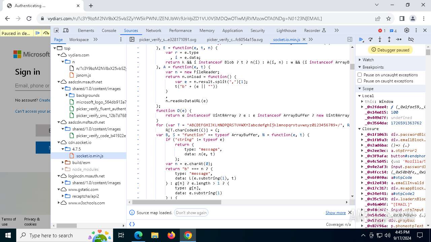Resume from the paused overlay play button

point(38,33)
